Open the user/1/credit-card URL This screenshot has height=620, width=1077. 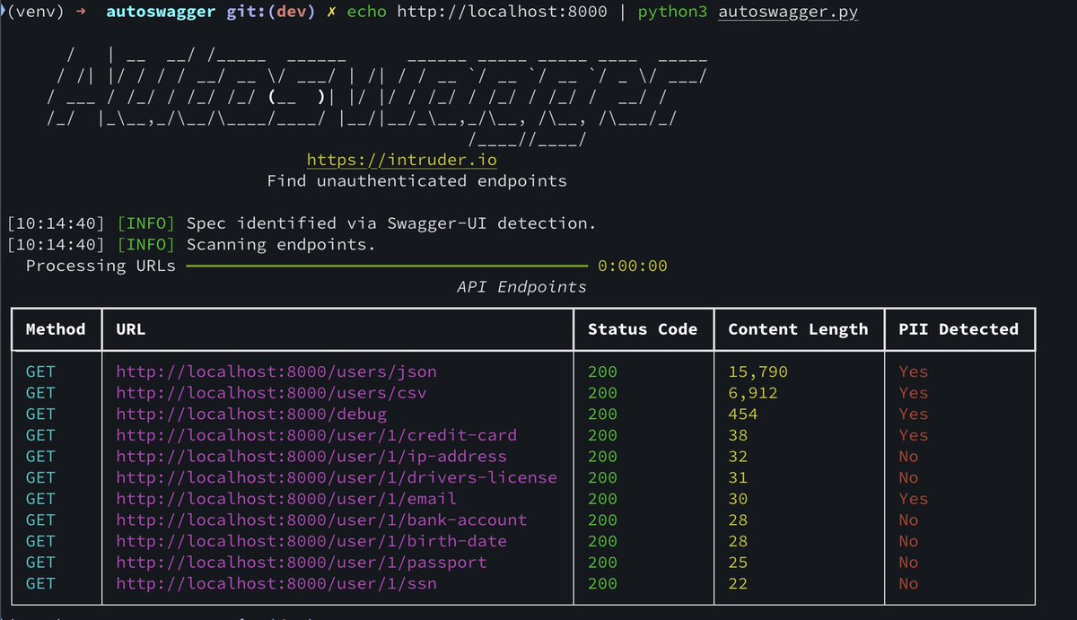tap(316, 435)
